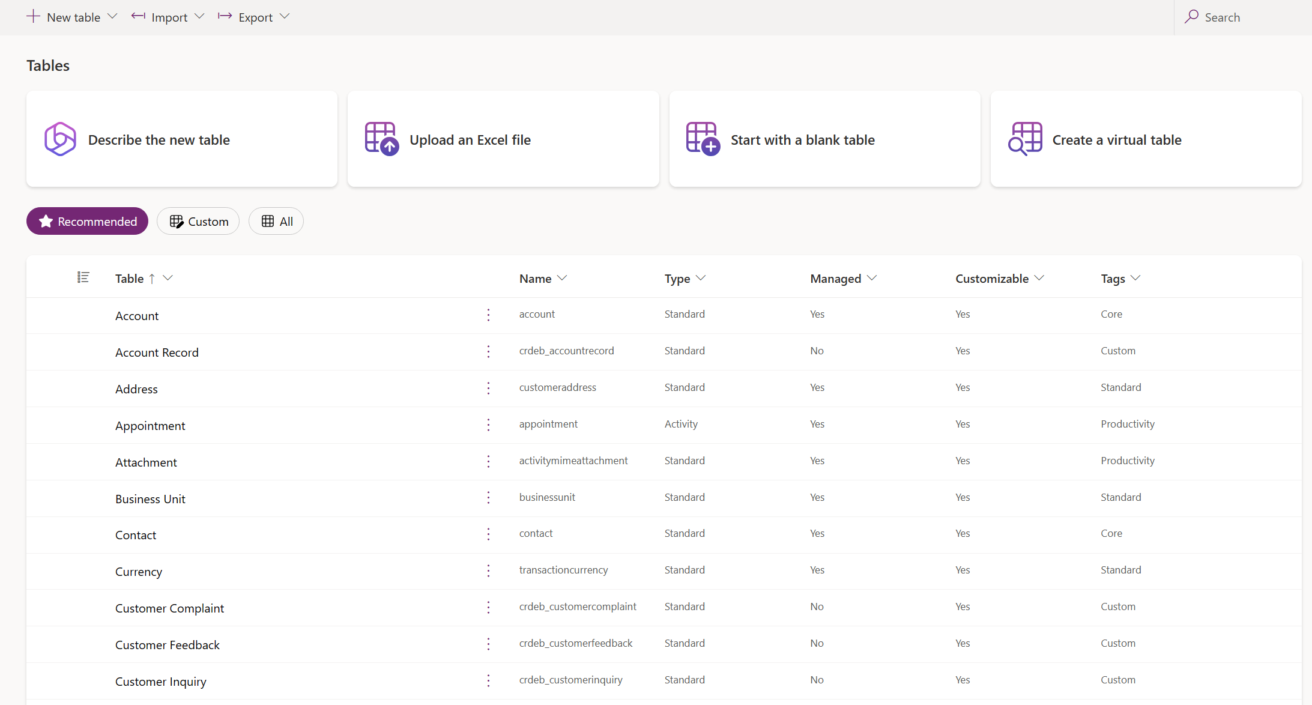Viewport: 1312px width, 705px height.
Task: Select the Recommended filter tab
Action: (x=88, y=222)
